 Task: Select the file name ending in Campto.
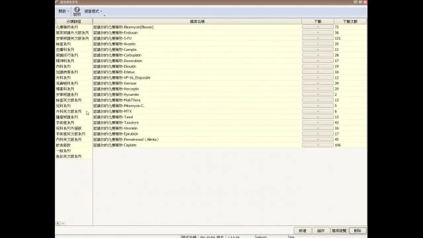point(116,50)
